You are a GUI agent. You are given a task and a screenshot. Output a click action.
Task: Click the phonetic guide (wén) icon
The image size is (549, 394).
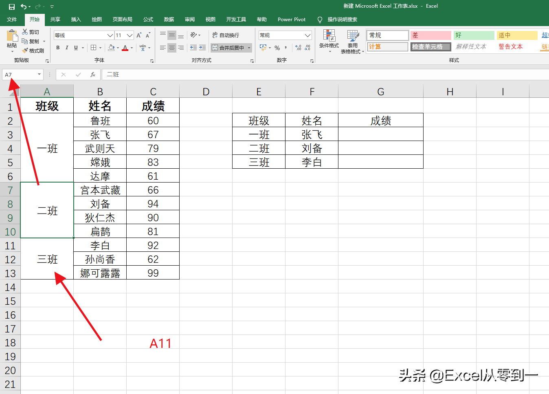[143, 48]
